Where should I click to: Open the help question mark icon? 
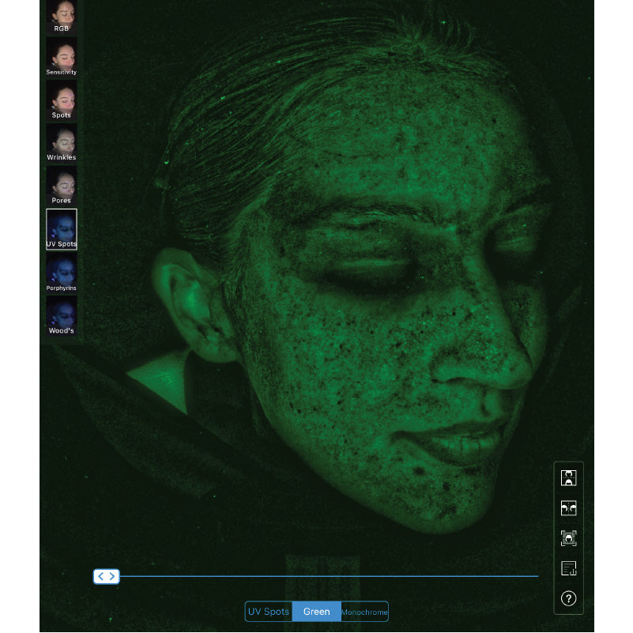(x=568, y=598)
